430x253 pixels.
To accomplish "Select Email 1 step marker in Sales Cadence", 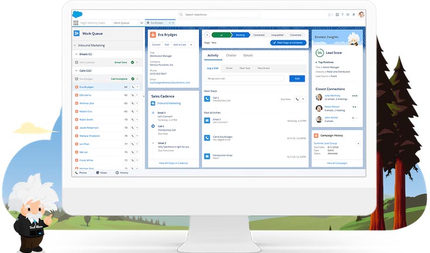I will click(x=153, y=112).
